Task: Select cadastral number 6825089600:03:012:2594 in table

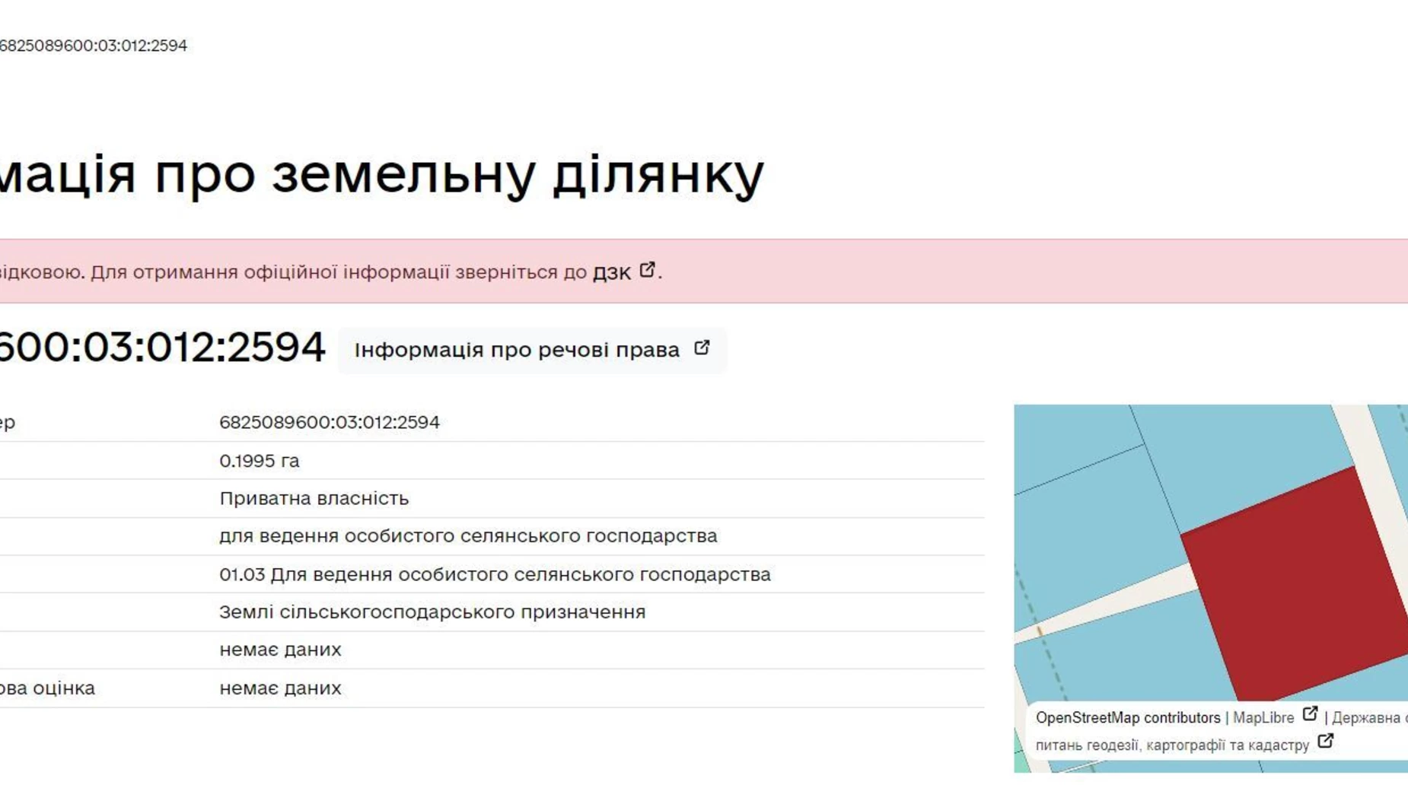Action: [330, 422]
